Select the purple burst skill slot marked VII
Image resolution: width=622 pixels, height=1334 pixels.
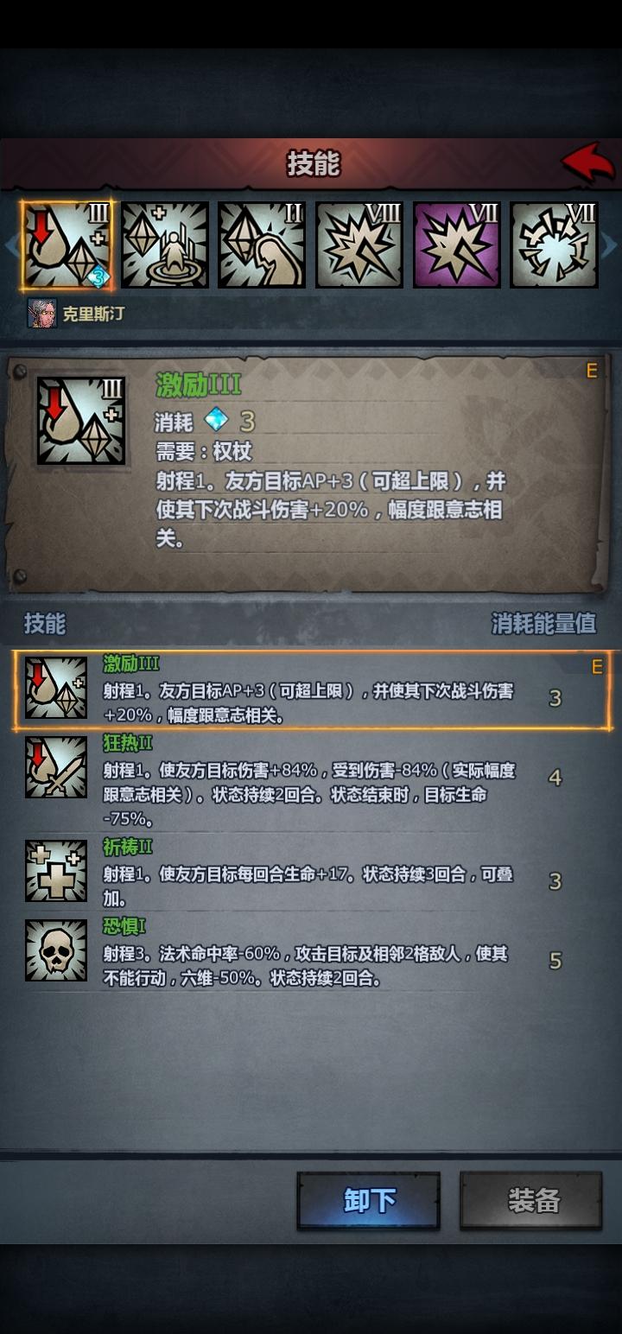457,245
